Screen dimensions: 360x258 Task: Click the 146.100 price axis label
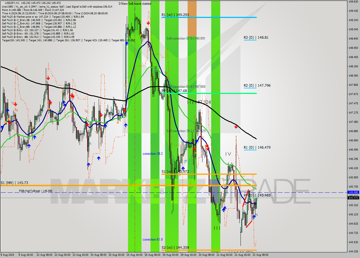(x=353, y=168)
